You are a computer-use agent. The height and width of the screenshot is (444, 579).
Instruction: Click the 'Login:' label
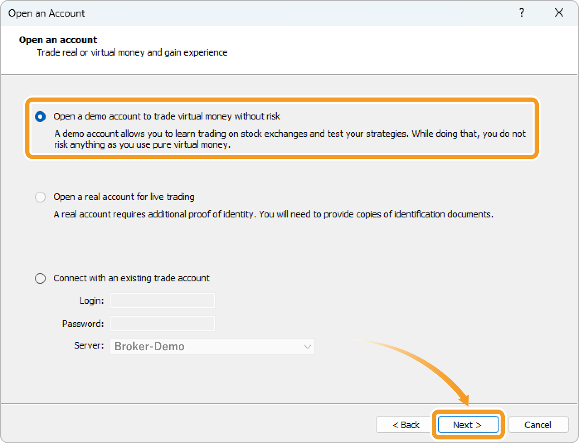[x=92, y=300]
